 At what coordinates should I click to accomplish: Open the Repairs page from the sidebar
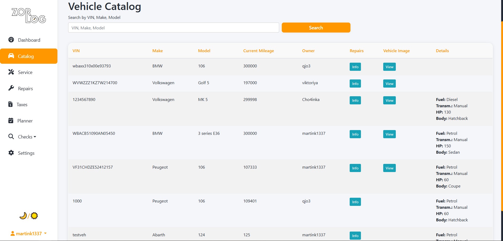click(x=25, y=89)
